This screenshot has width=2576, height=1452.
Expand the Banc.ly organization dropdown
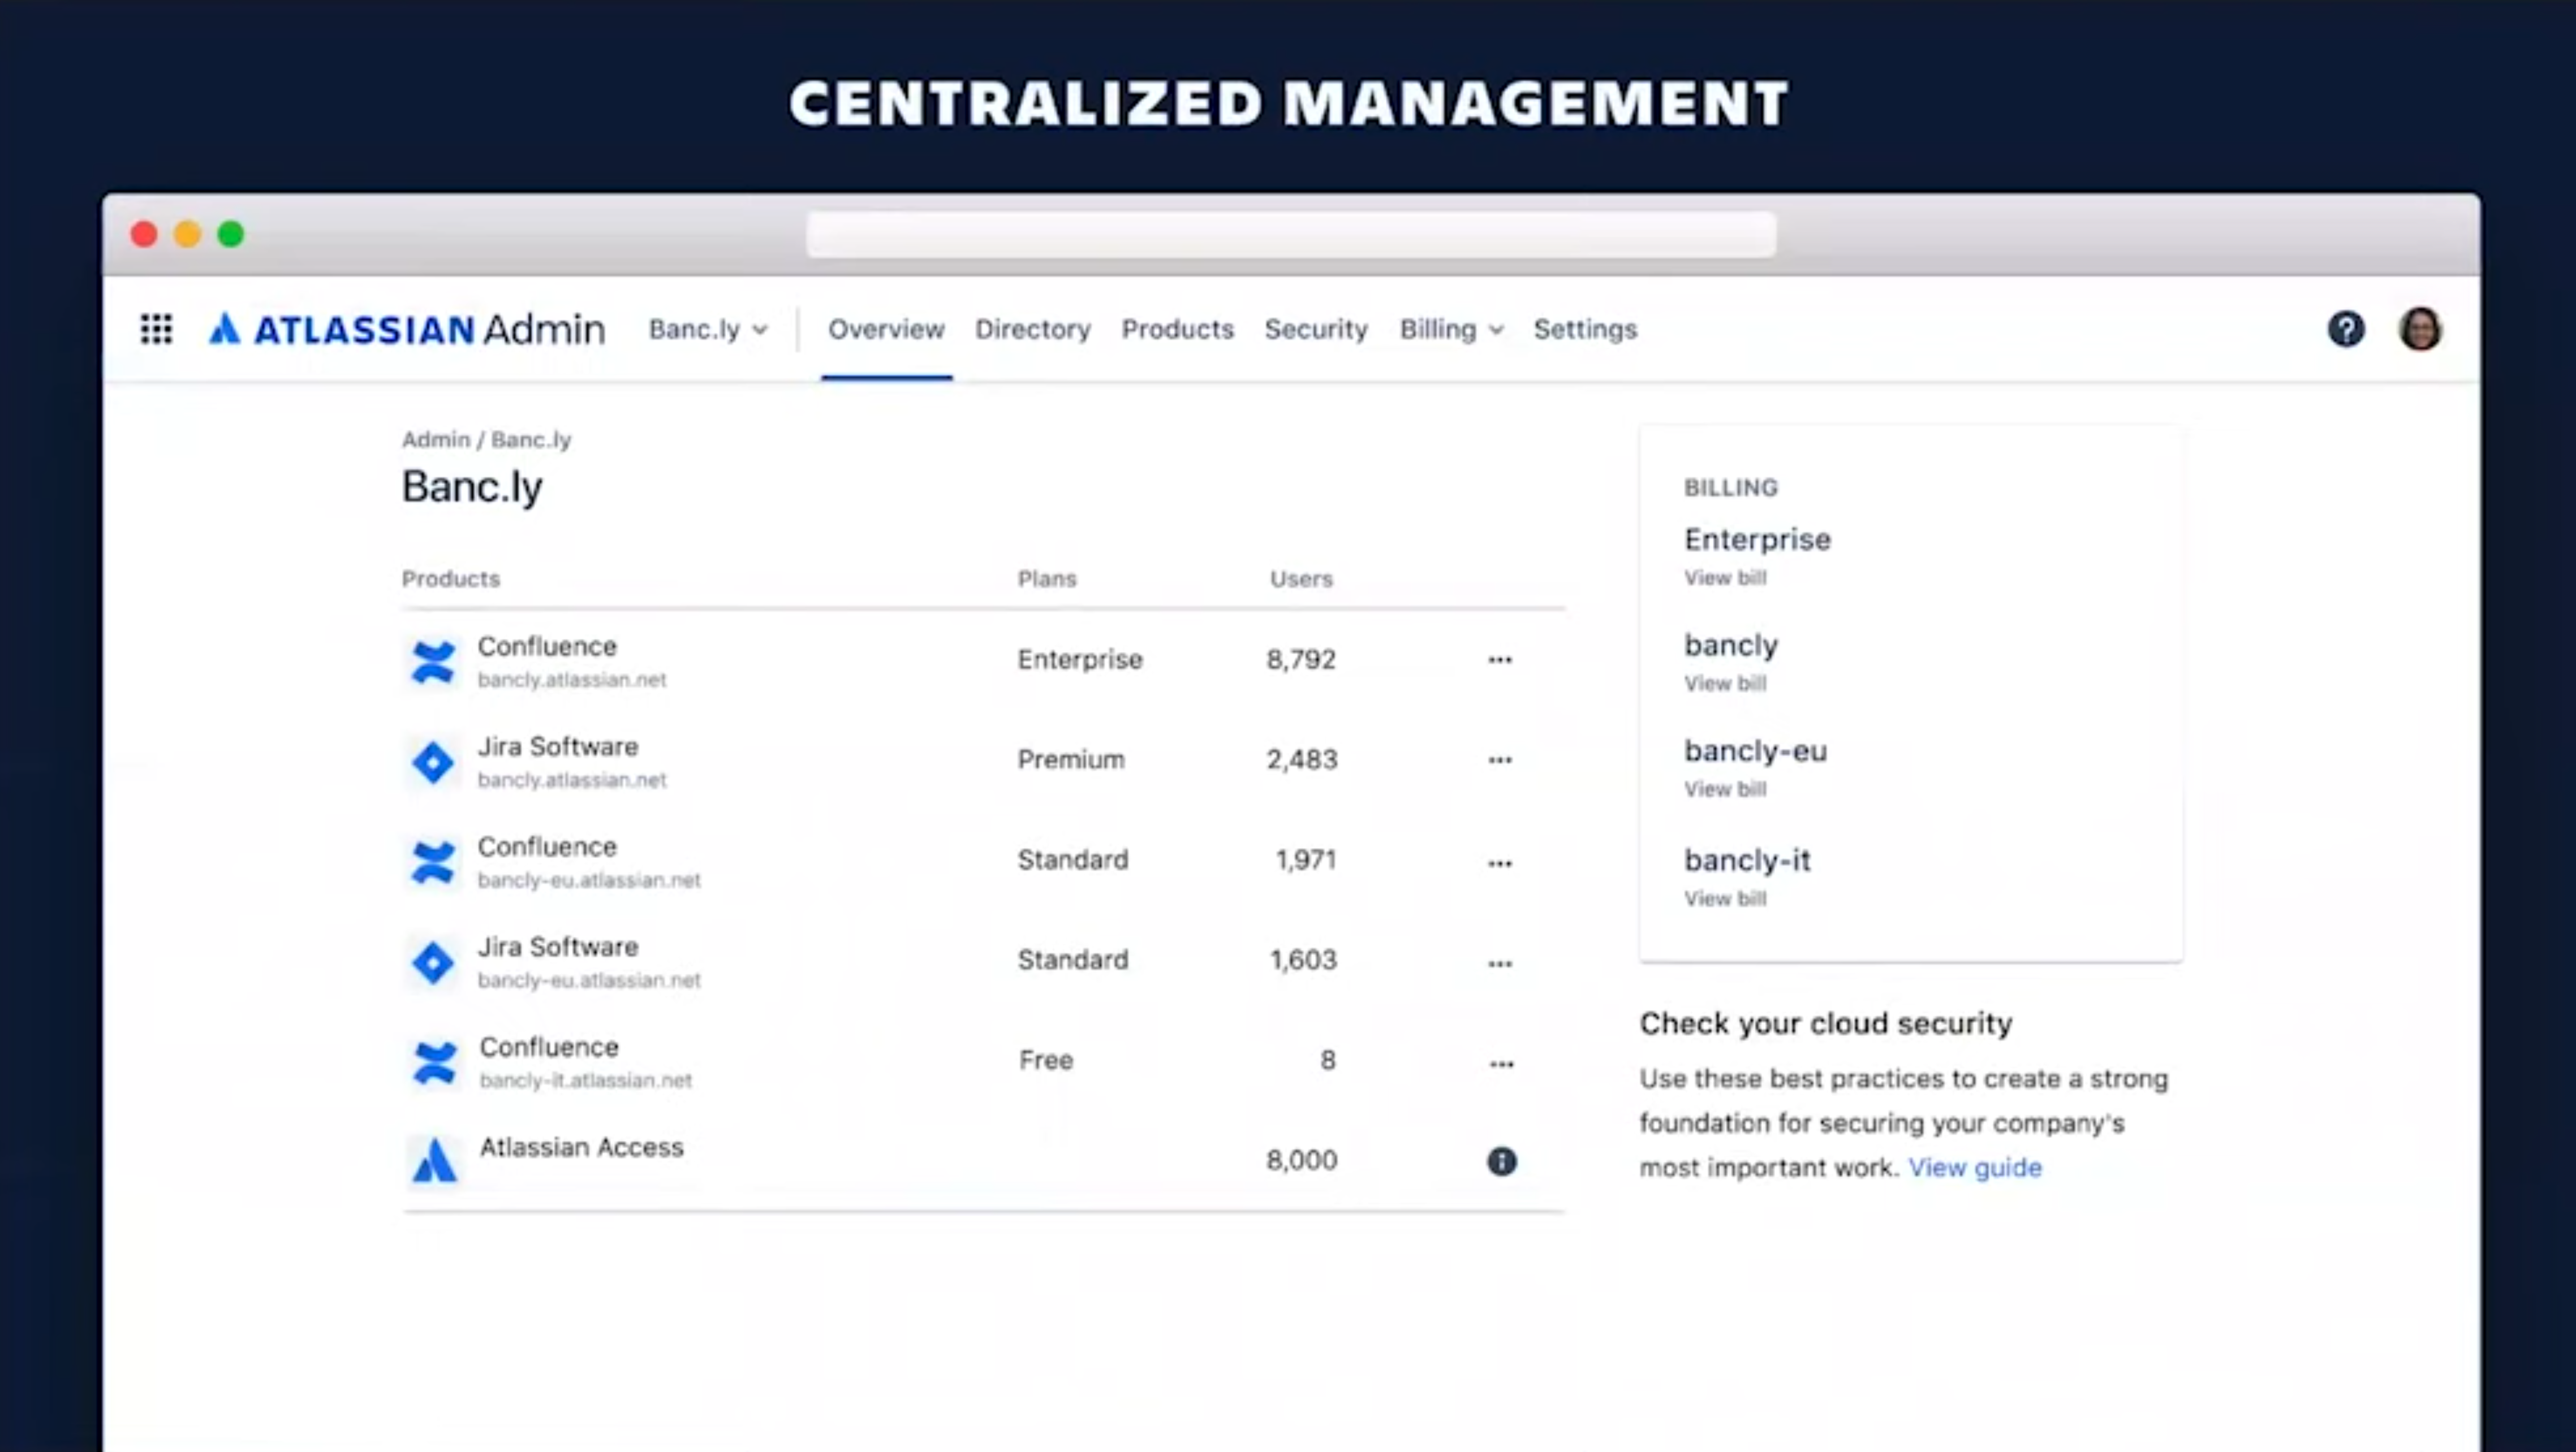click(x=708, y=329)
